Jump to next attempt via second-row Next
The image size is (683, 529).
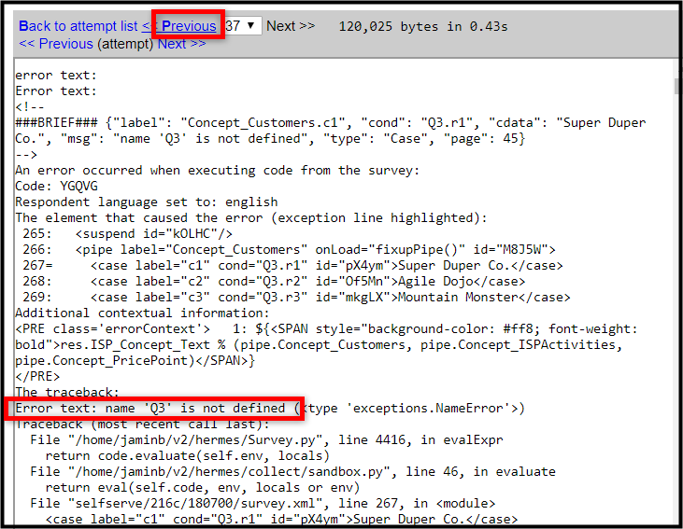pyautogui.click(x=181, y=44)
